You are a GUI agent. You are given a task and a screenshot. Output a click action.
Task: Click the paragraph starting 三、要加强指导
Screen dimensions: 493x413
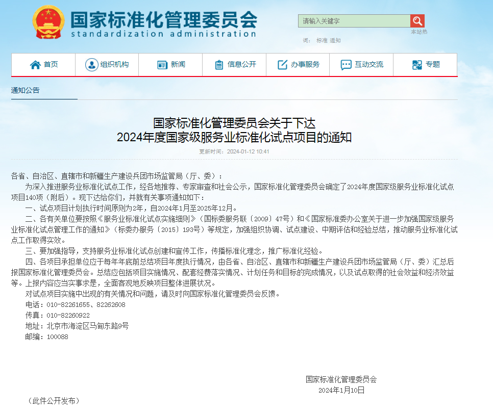pyautogui.click(x=174, y=251)
